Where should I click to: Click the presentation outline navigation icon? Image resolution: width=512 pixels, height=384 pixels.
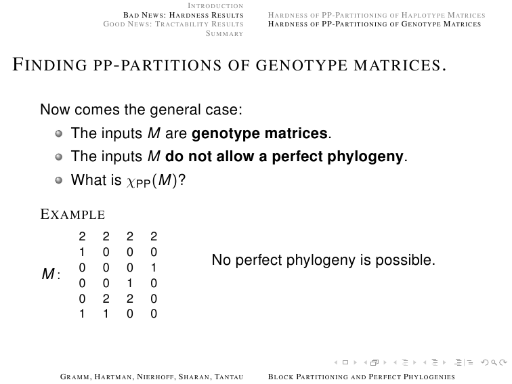(464, 362)
